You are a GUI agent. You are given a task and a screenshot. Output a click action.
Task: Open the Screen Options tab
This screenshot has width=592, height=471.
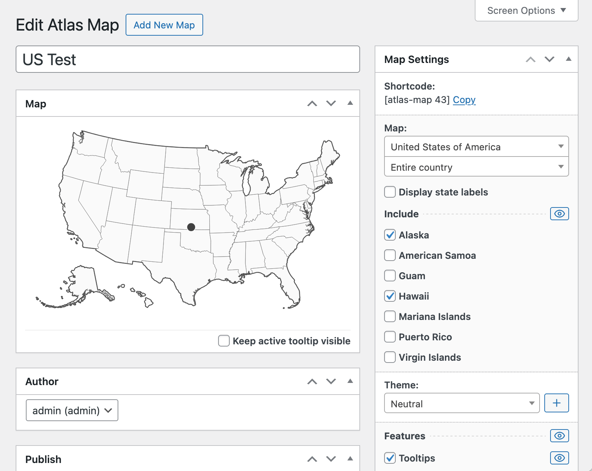pos(526,11)
